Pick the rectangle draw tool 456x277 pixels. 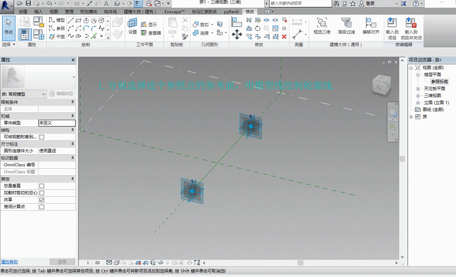click(79, 20)
